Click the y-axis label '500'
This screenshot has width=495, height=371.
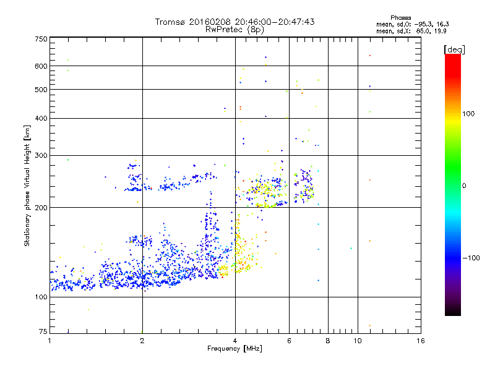click(x=41, y=90)
